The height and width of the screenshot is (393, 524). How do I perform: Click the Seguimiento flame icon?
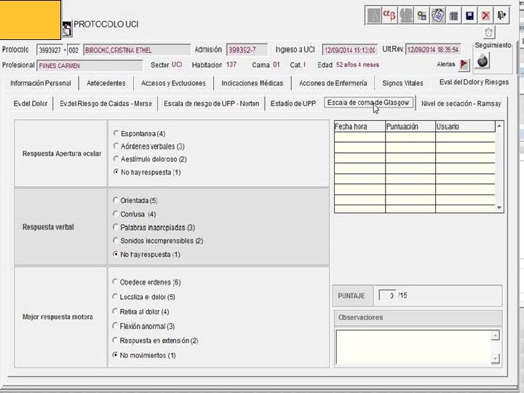pyautogui.click(x=483, y=60)
